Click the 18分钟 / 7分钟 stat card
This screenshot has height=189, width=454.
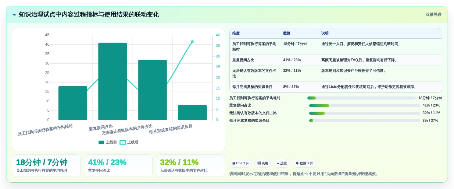click(x=46, y=166)
